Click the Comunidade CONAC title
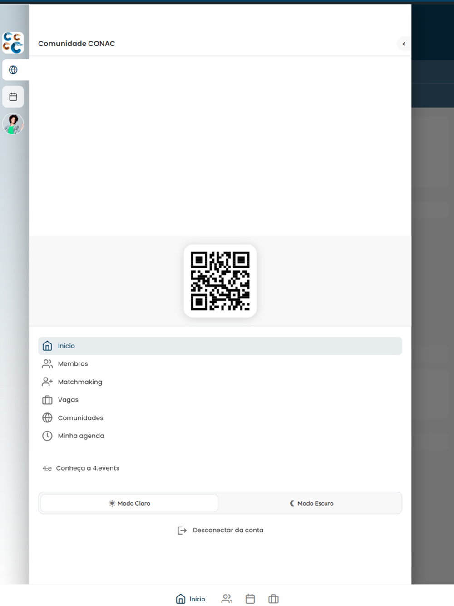The image size is (454, 606). (77, 44)
